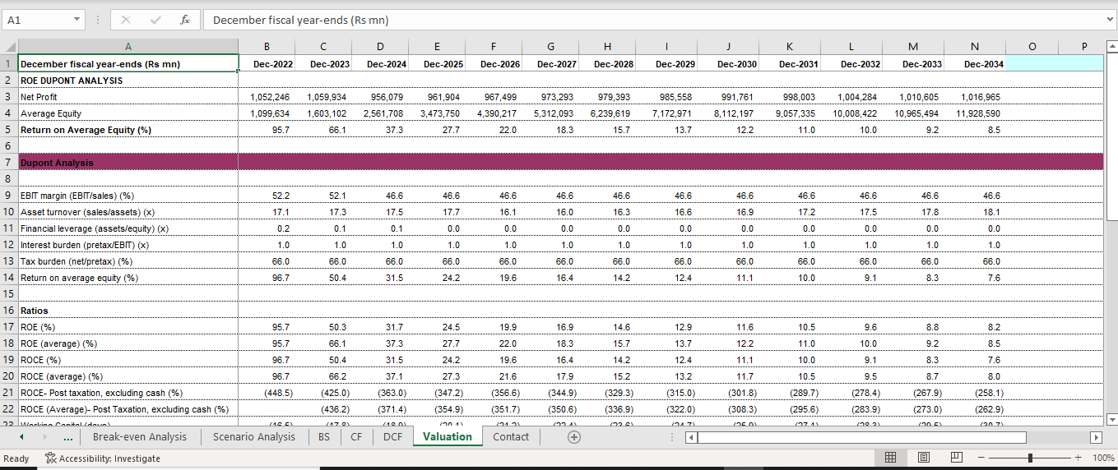
Task: Select column A header
Action: pyautogui.click(x=128, y=47)
